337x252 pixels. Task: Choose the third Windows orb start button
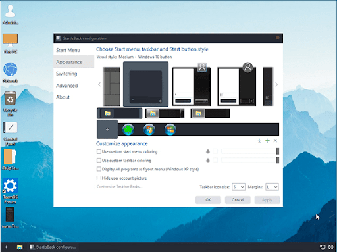pos(170,130)
